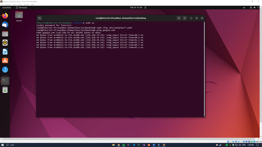Open the Windows Start button
This screenshot has height=147, width=262.
tap(2, 145)
